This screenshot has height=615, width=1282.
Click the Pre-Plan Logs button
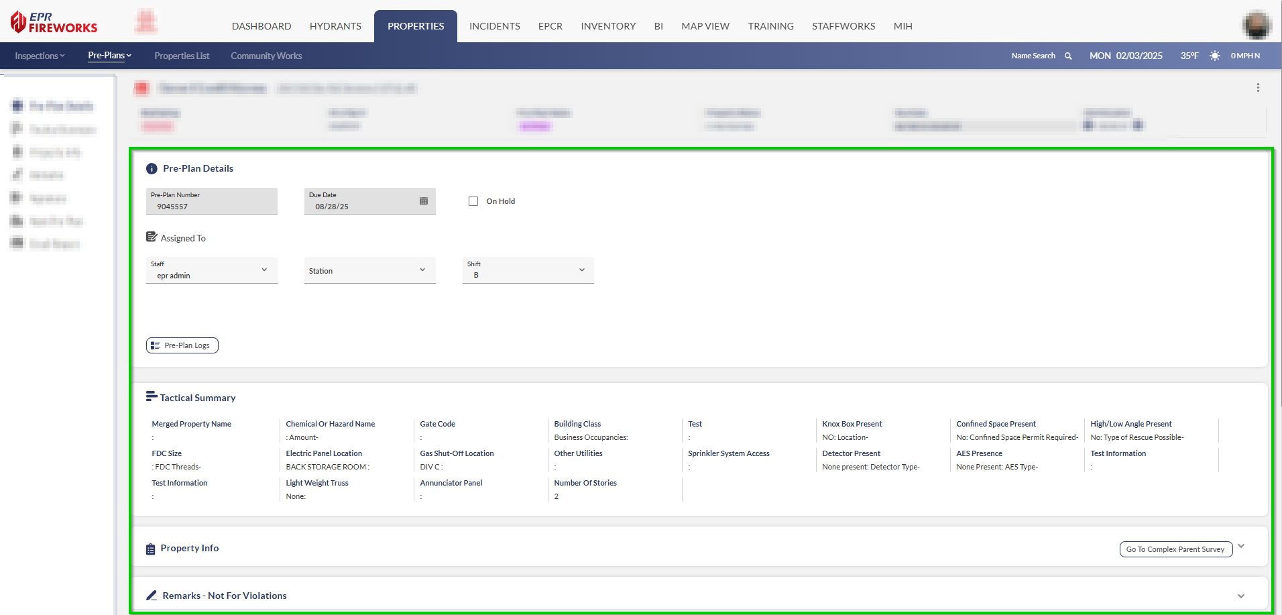coord(182,345)
